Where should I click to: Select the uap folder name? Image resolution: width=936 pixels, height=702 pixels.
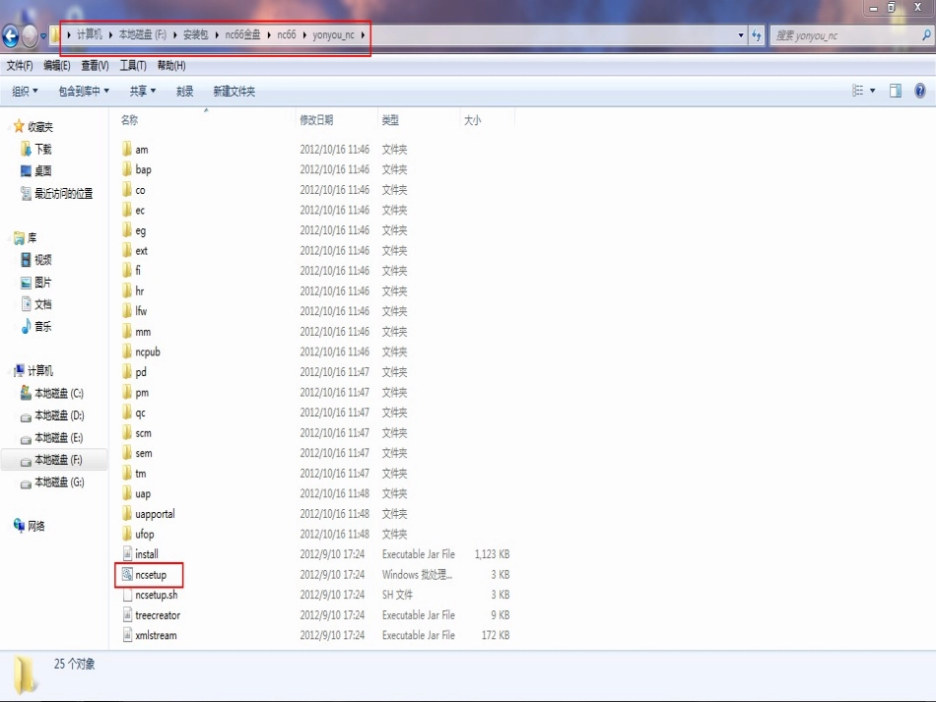coord(143,494)
